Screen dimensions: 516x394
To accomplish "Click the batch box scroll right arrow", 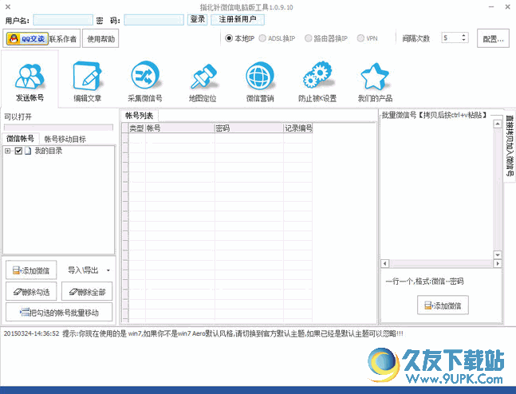I will tap(497, 263).
